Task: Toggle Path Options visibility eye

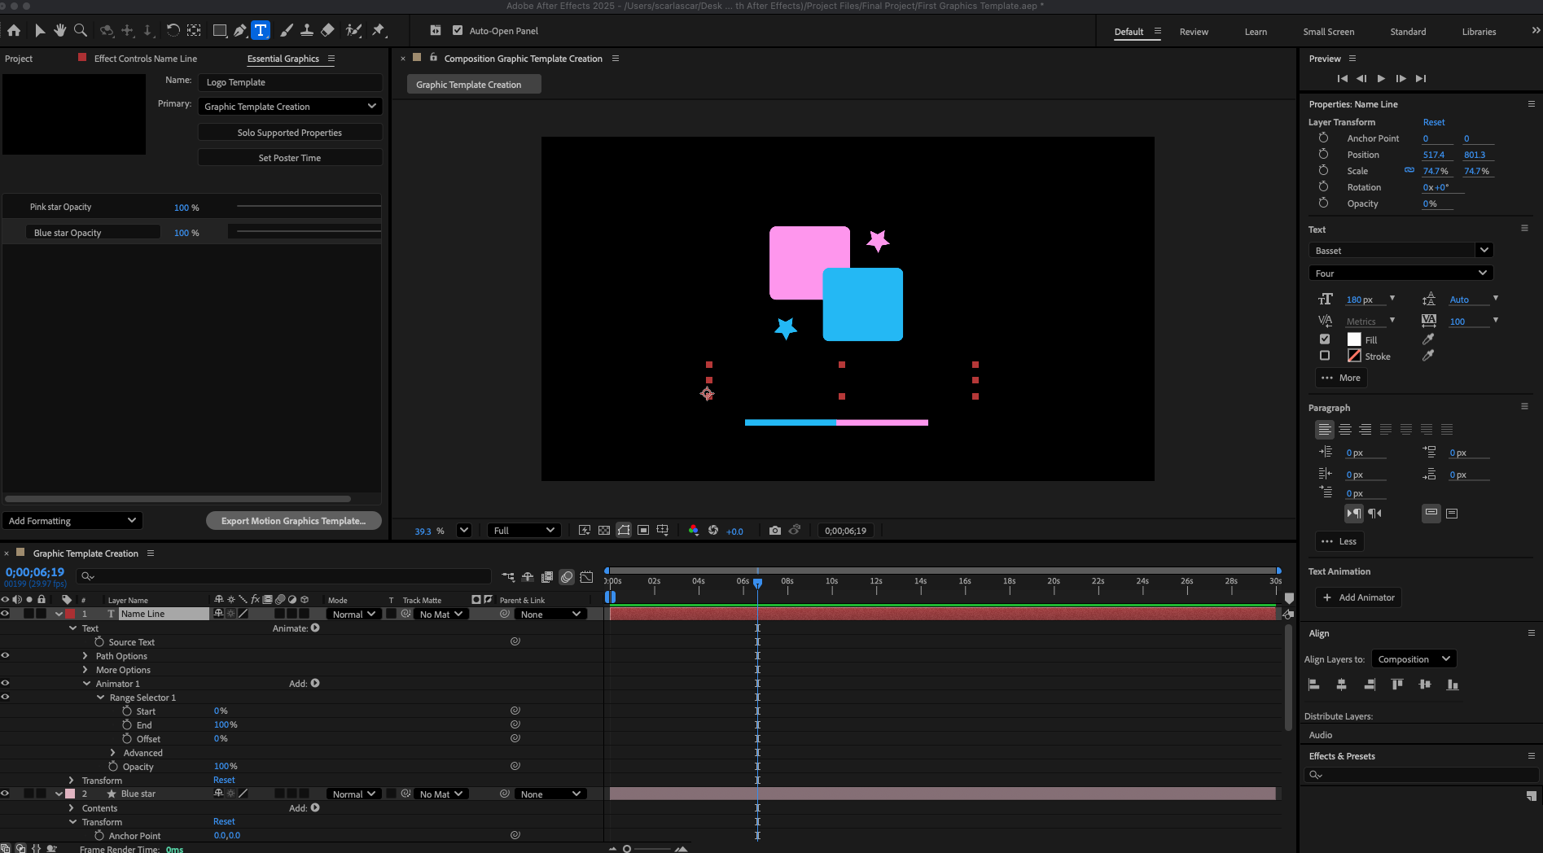Action: (5, 655)
